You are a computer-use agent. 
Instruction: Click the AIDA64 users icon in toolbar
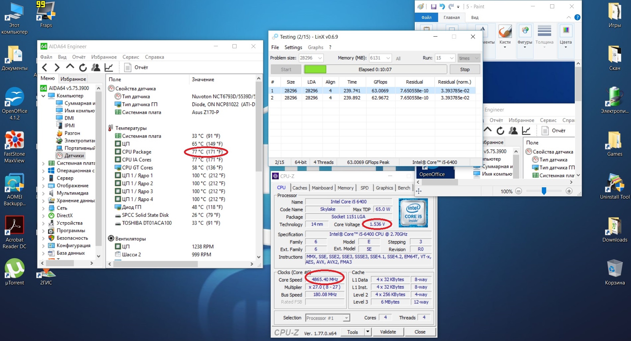pos(96,68)
